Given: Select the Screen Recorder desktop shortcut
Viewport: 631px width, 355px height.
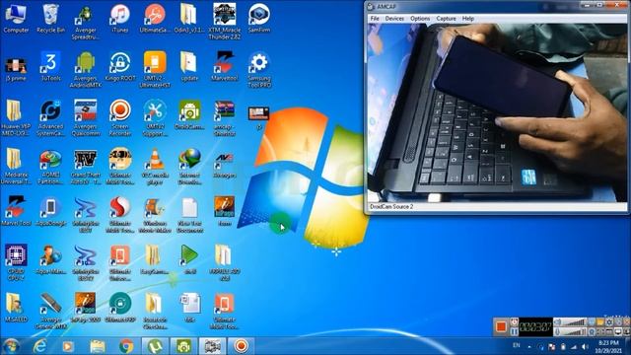Looking at the screenshot, I should (x=120, y=118).
